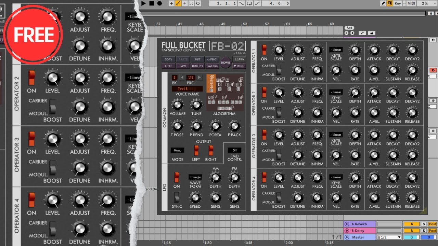Open the Mono MODE dropdown

(x=177, y=150)
